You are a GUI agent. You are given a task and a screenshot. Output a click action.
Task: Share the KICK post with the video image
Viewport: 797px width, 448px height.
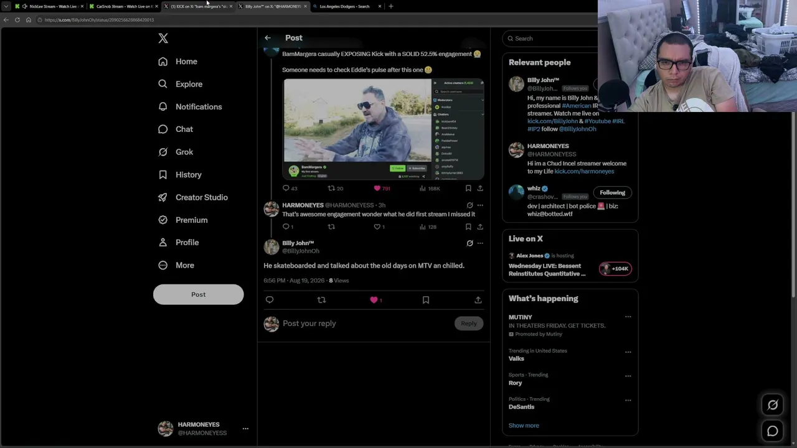point(480,189)
